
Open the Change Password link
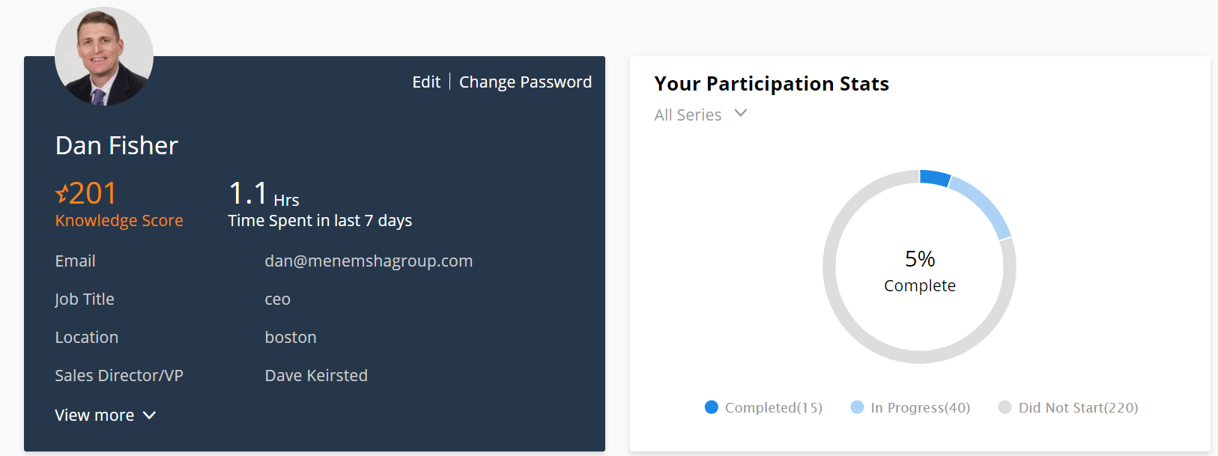(525, 82)
